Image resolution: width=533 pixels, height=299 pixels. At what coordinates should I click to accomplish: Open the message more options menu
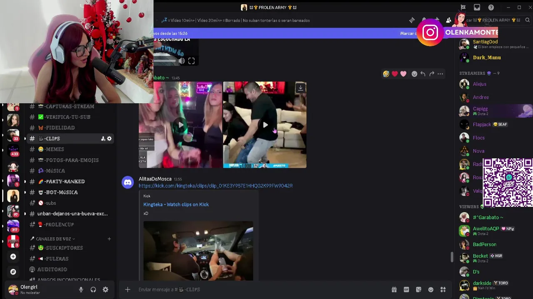(x=440, y=74)
